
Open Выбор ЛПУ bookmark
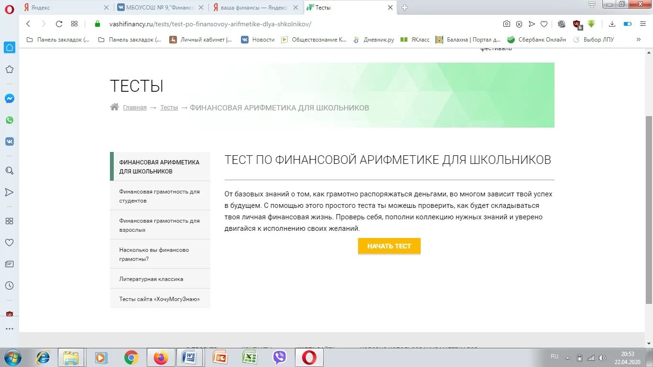pos(593,40)
